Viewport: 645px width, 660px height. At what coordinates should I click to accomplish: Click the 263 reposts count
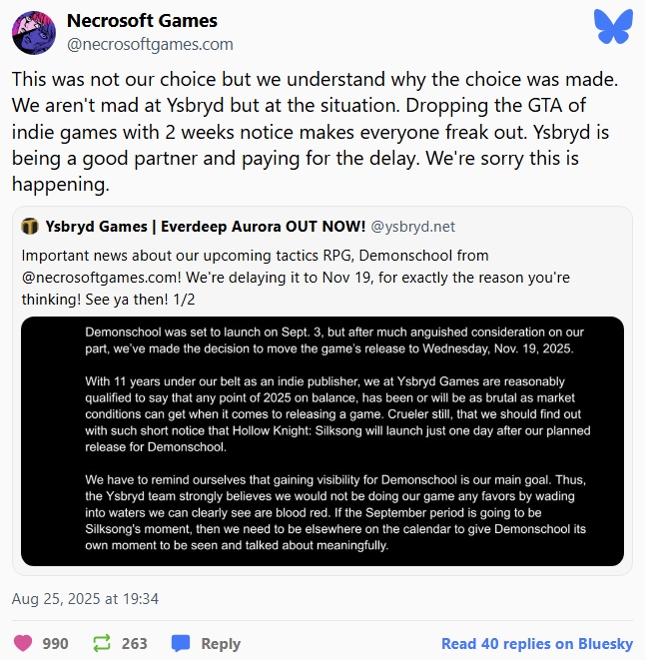pos(134,643)
